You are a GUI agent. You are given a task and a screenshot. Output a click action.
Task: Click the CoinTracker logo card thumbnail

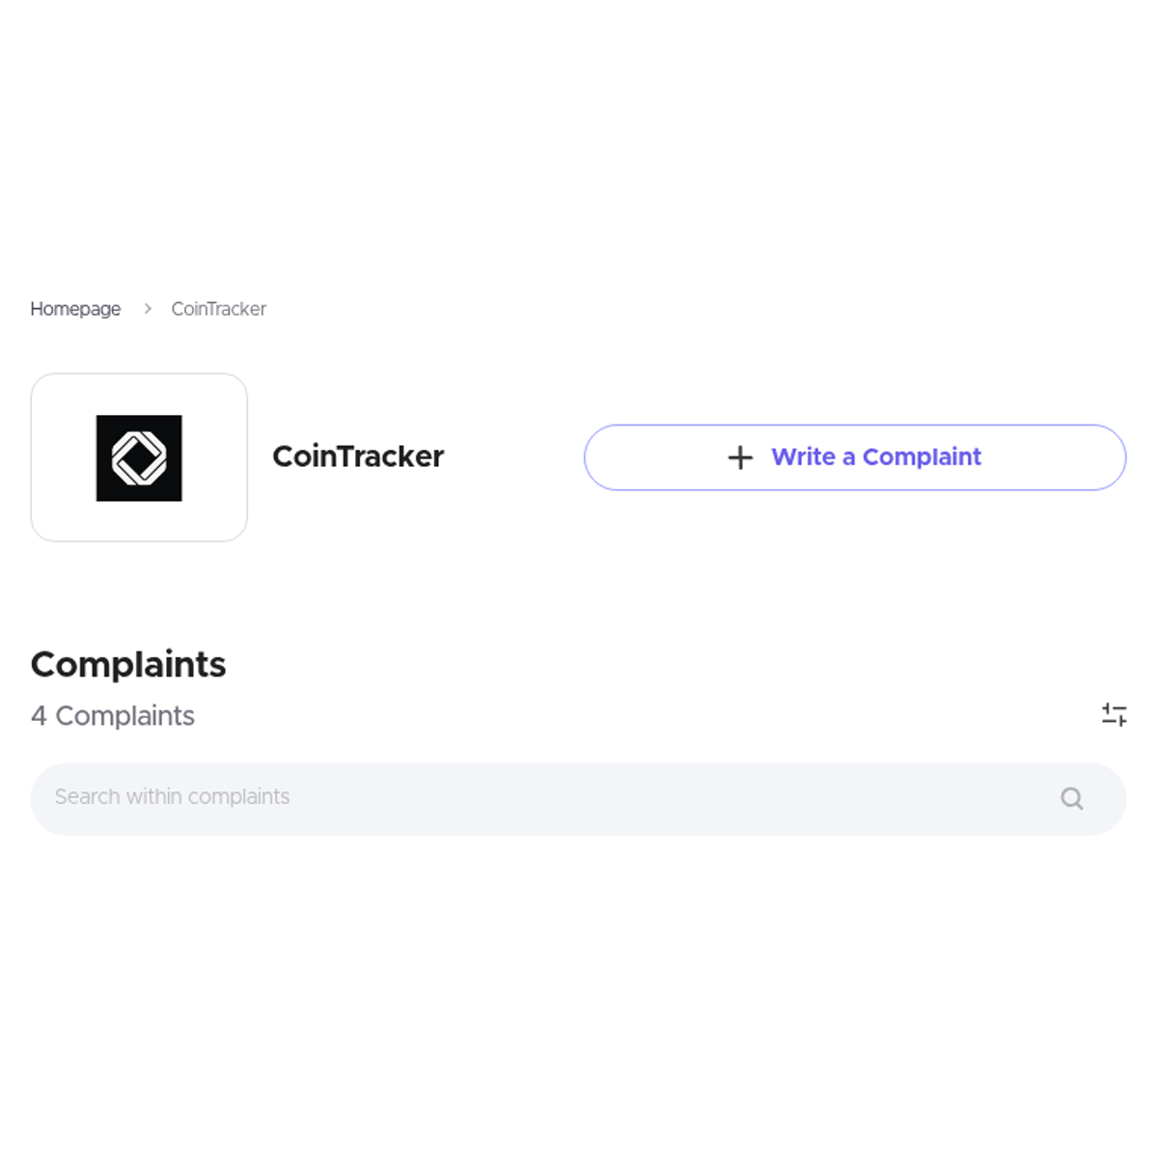coord(138,455)
